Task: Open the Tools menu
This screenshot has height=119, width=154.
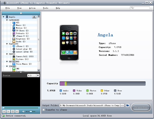Action: pos(46,8)
